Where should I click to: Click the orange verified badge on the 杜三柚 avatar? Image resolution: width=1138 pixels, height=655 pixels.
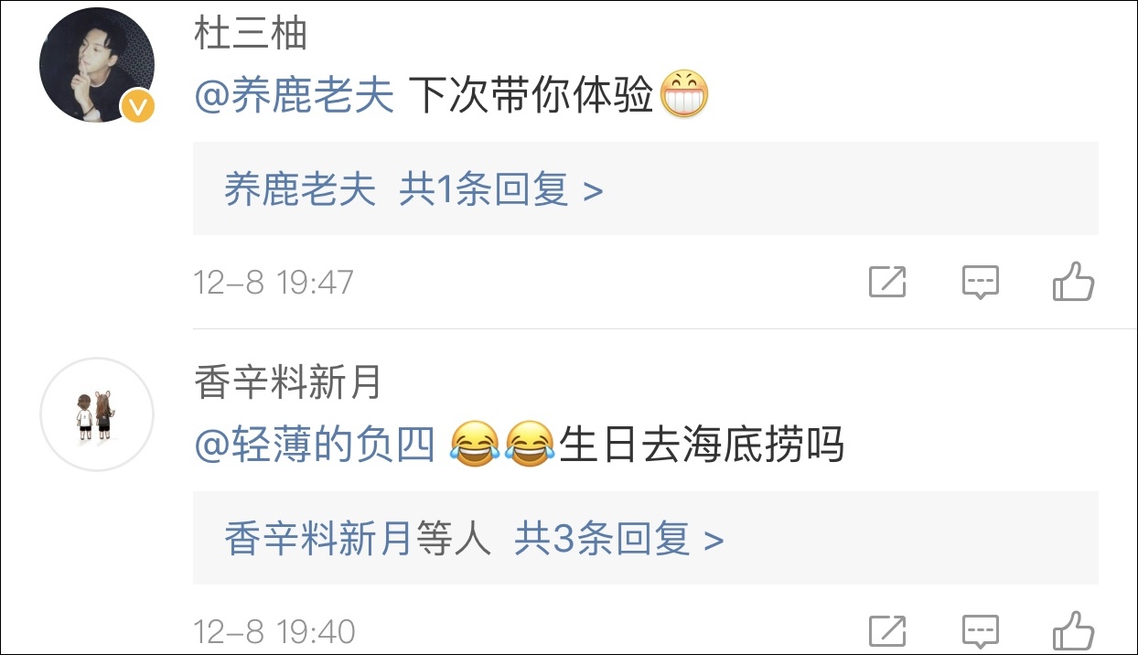pos(138,107)
